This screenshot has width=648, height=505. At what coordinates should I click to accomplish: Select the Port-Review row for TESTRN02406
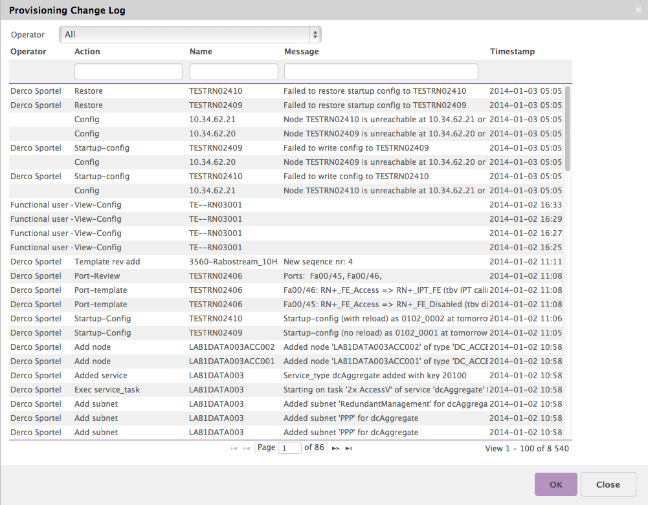(285, 276)
